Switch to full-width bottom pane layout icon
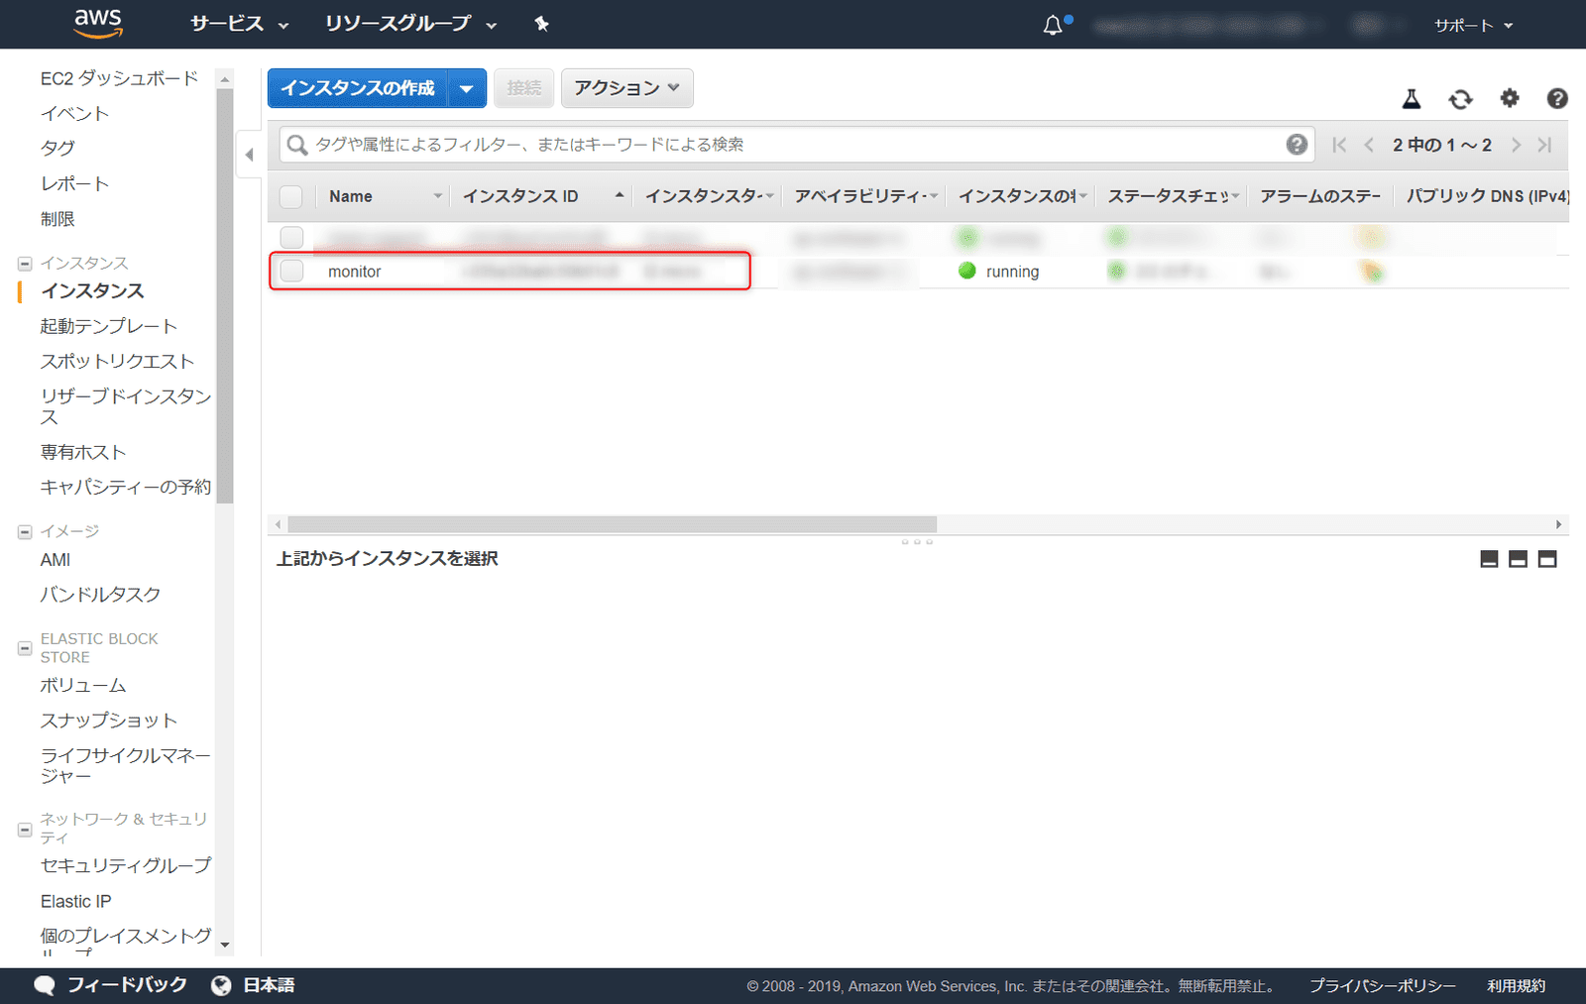1586x1004 pixels. [1547, 558]
